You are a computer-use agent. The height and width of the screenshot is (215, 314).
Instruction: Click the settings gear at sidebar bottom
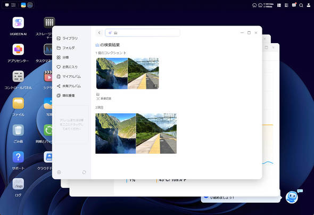[x=59, y=172]
